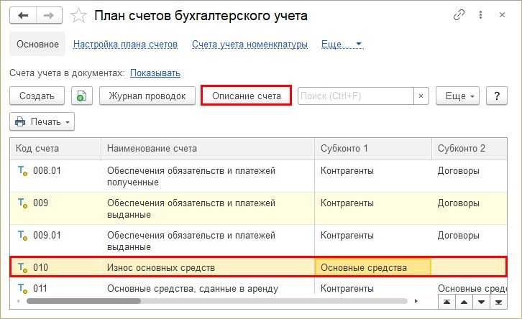Open the Печать dropdown menu
The width and height of the screenshot is (522, 319).
[x=42, y=121]
